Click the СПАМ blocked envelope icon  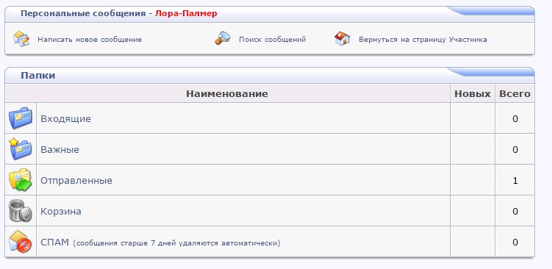point(21,242)
